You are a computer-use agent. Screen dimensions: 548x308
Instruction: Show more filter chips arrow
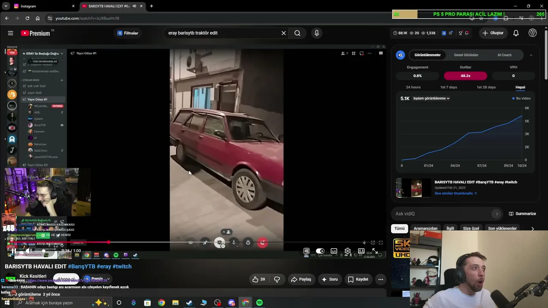tap(533, 228)
